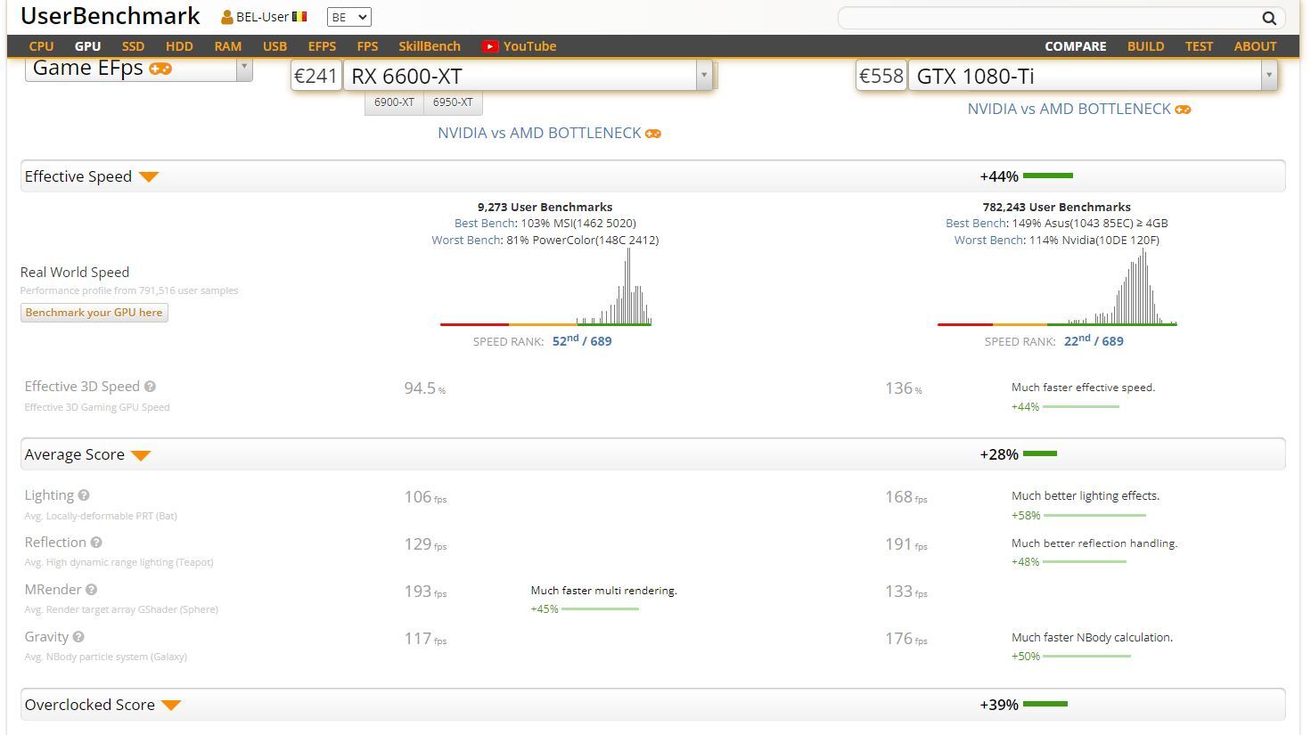Go to the TEST page
The width and height of the screenshot is (1311, 735).
(1199, 46)
